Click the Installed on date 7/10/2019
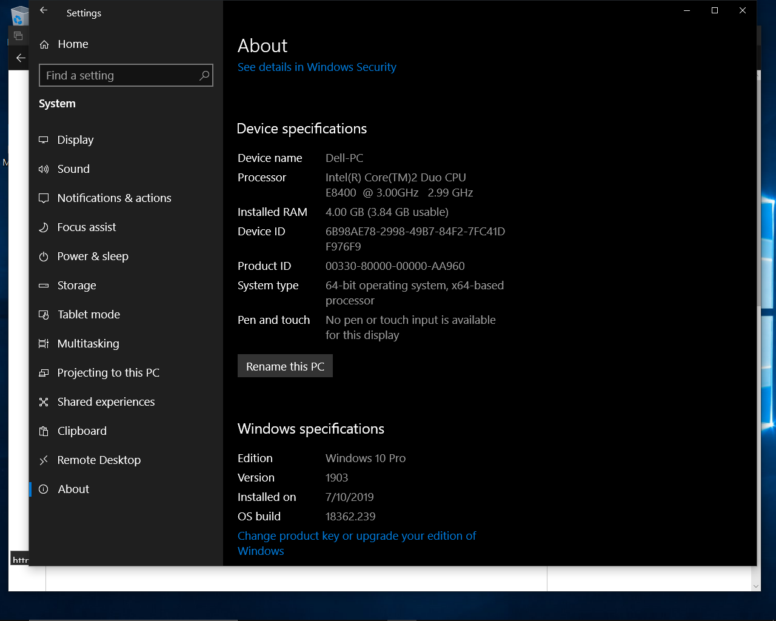This screenshot has height=621, width=776. 350,497
